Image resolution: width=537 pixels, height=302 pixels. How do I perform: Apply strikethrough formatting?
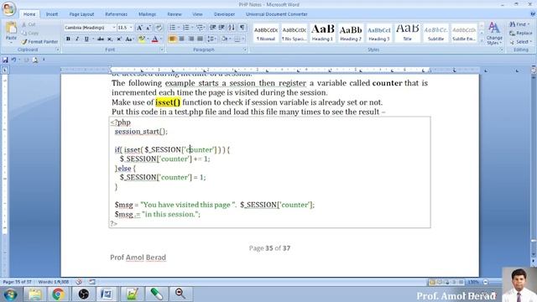(x=101, y=39)
